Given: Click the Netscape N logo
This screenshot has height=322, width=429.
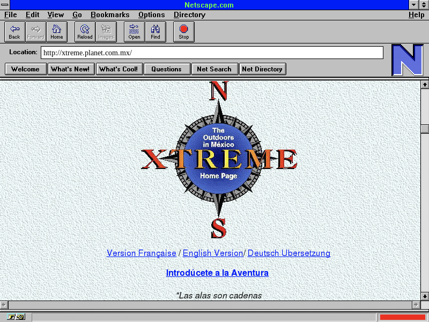Looking at the screenshot, I should [407, 60].
